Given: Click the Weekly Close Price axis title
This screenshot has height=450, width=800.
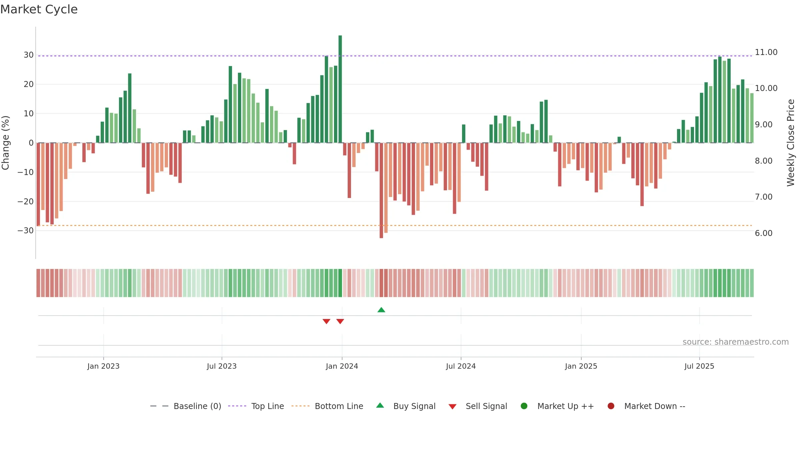Looking at the screenshot, I should click(791, 143).
